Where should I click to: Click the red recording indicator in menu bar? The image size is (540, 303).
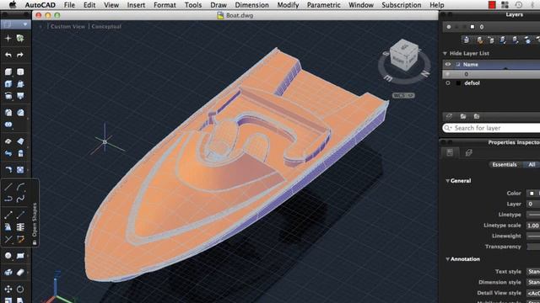492,5
